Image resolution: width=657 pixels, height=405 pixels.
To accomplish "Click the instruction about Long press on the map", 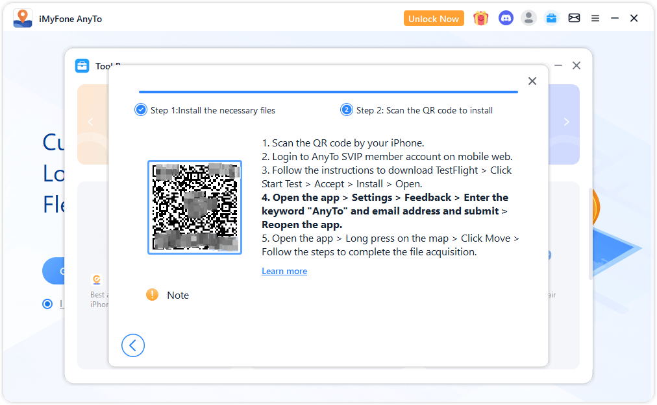I will pos(390,245).
